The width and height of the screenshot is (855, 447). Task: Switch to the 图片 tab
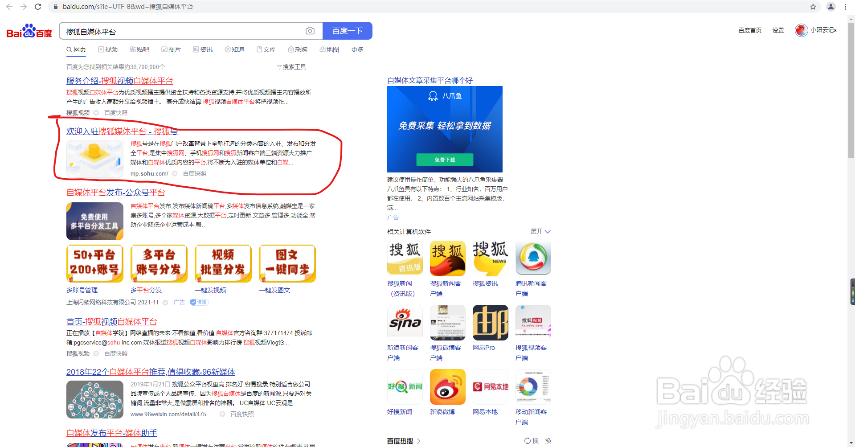click(171, 49)
